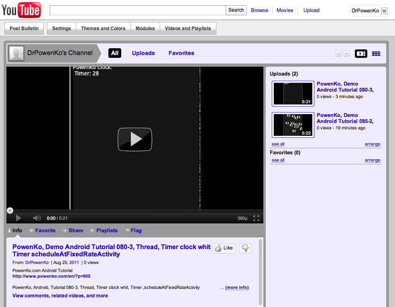Click the Info tab below the player
The height and width of the screenshot is (307, 395).
click(x=15, y=231)
